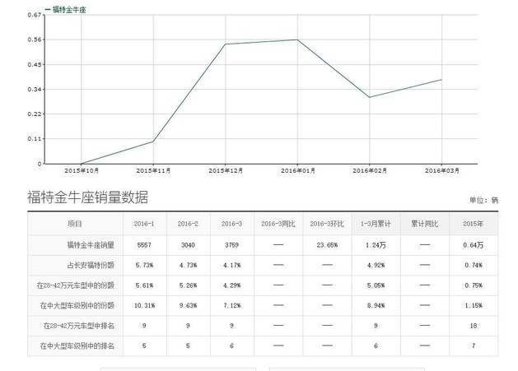Image resolution: width=518 pixels, height=371 pixels.
Task: Click the 7.12% share cell
Action: click(x=231, y=305)
